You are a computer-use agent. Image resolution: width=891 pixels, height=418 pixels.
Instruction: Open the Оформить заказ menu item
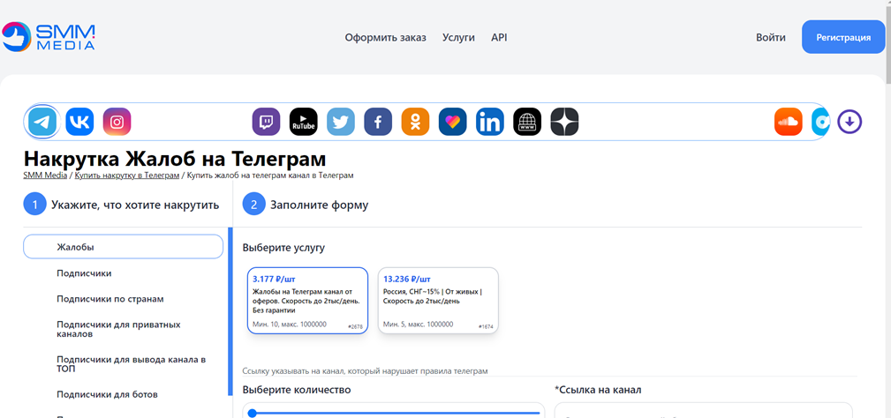(x=385, y=37)
